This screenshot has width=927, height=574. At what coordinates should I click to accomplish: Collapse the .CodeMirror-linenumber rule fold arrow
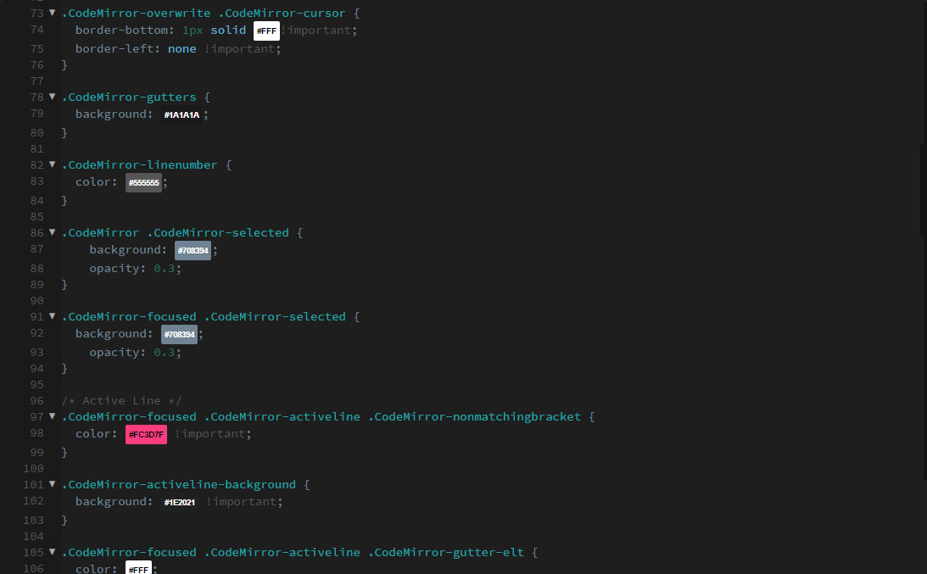click(x=52, y=164)
